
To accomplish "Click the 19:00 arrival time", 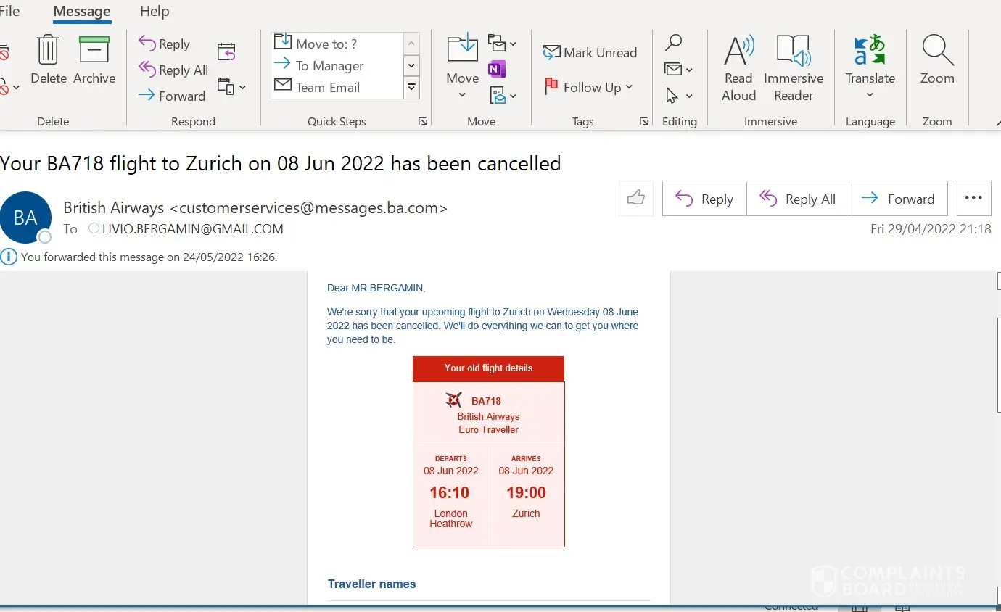I will coord(526,493).
